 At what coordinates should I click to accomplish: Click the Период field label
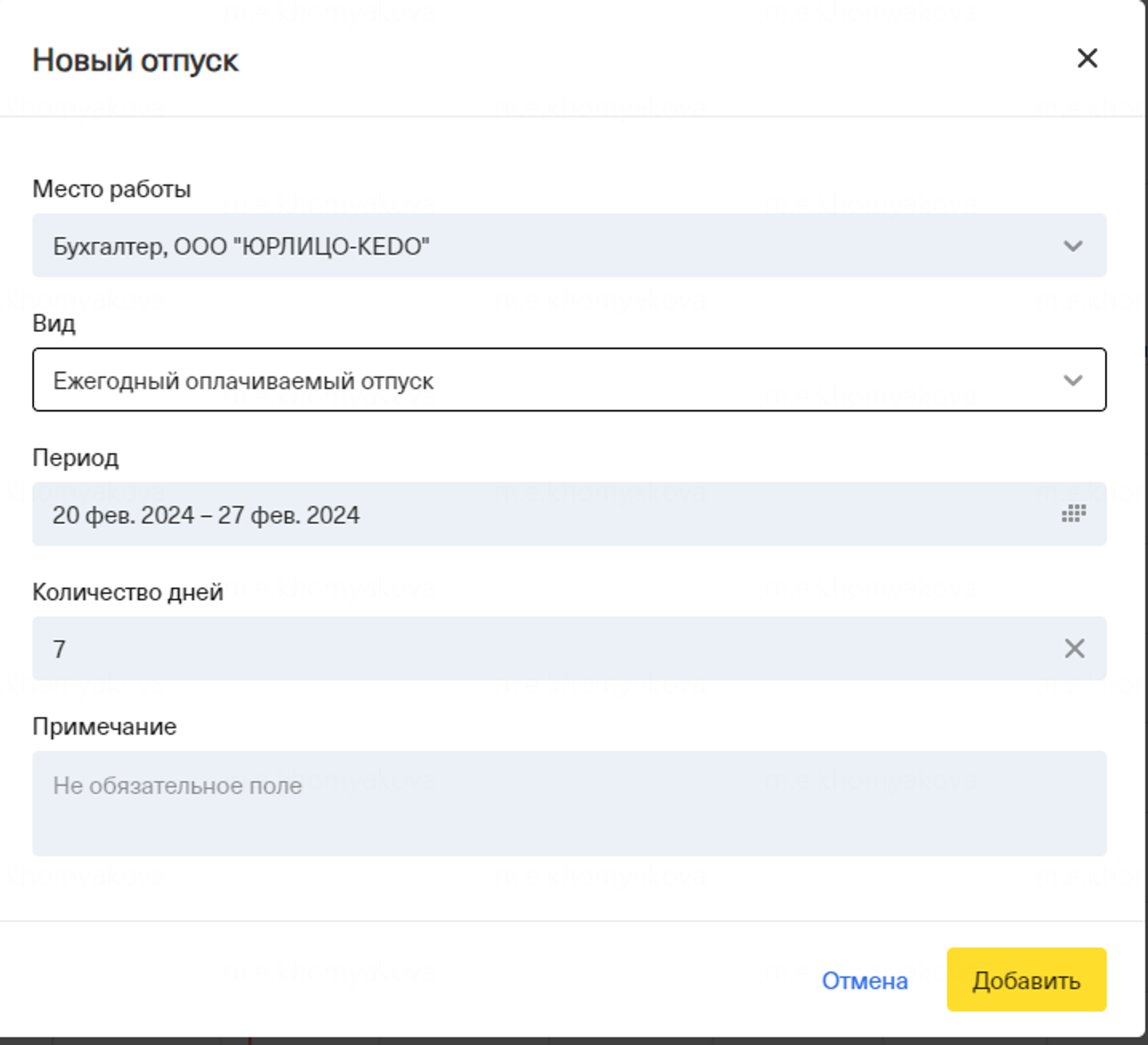[76, 458]
